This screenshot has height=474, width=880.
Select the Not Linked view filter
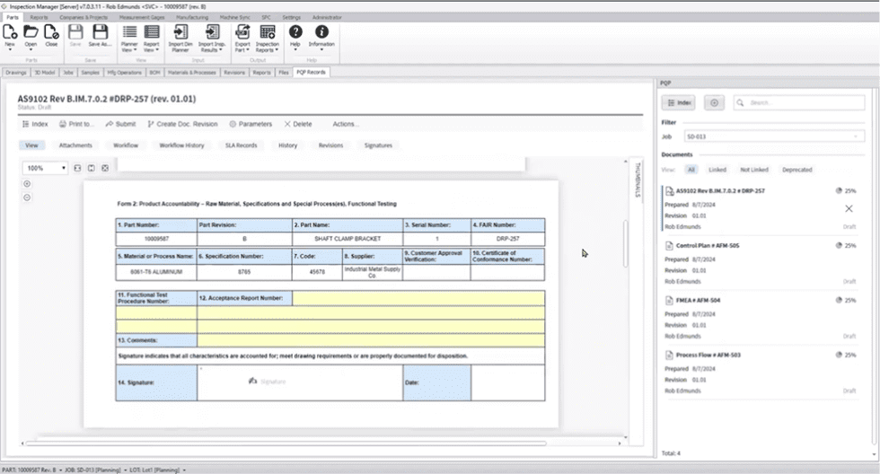click(x=753, y=170)
